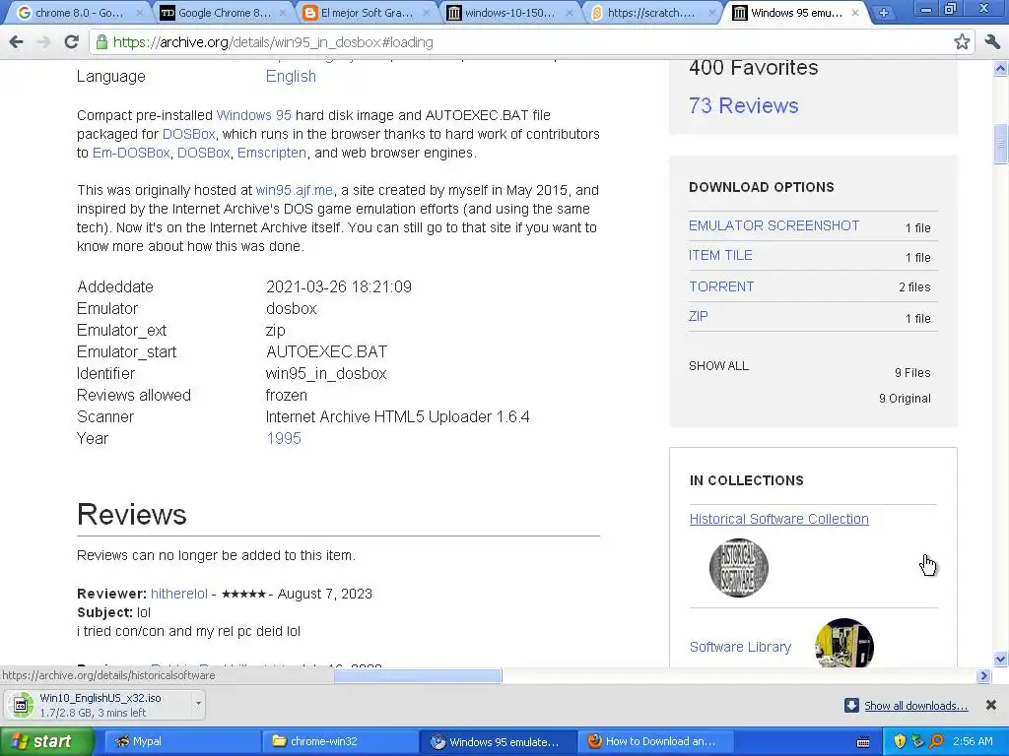Open reviewer hitherelol's profile

pyautogui.click(x=179, y=594)
